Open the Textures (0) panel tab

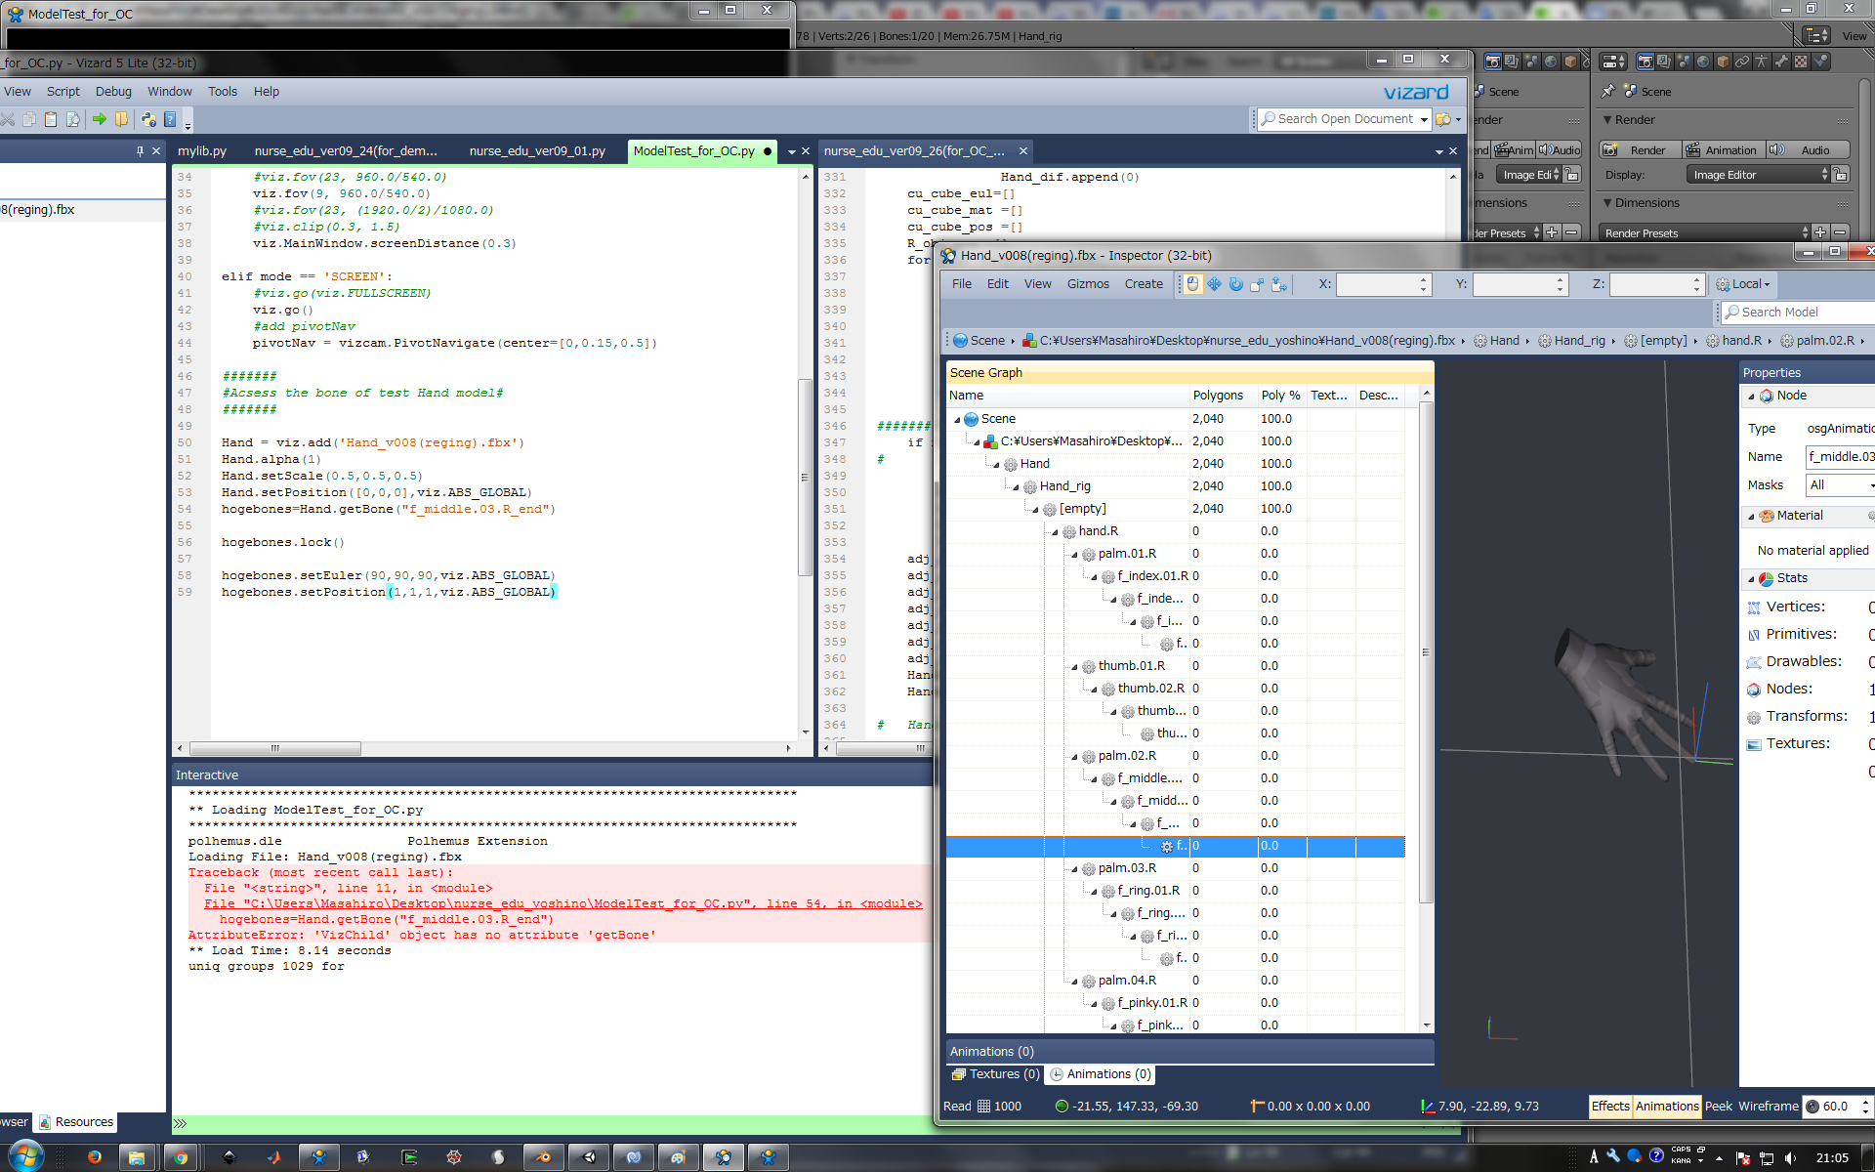(996, 1074)
